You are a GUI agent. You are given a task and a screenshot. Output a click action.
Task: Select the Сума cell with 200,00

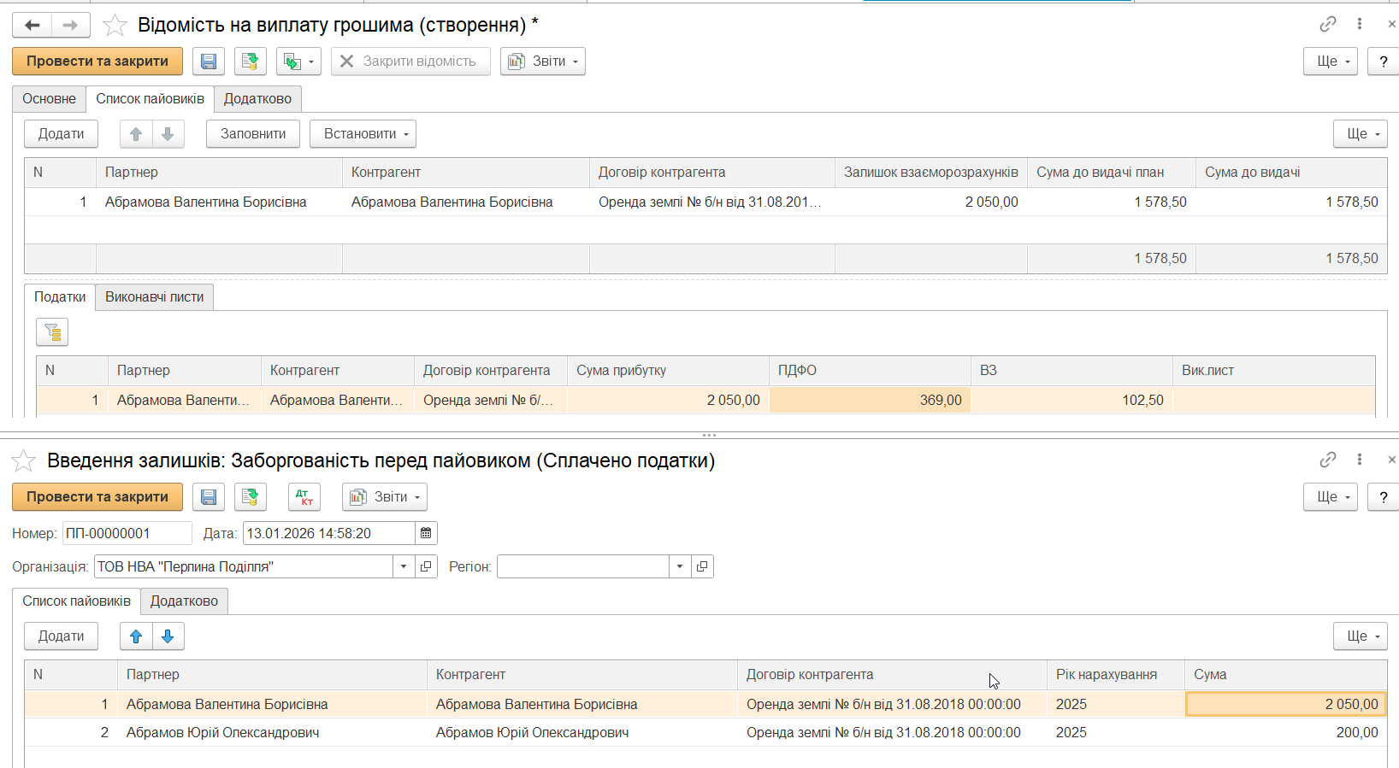[x=1286, y=732]
